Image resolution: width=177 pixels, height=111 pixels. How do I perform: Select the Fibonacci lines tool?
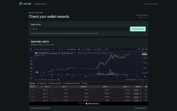coord(31,61)
